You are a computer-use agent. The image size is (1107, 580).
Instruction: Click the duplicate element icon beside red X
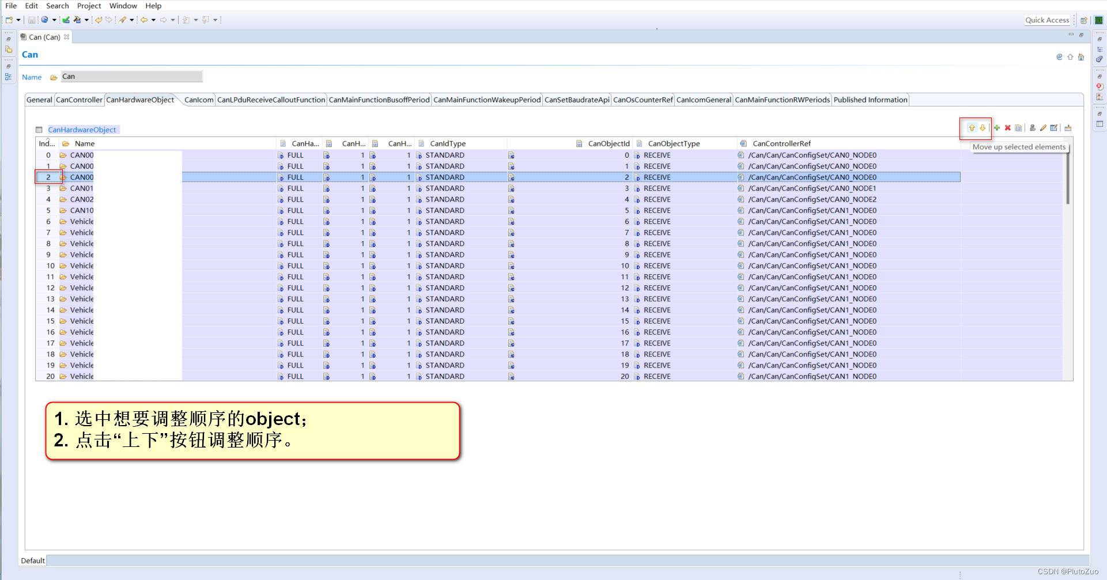(x=1018, y=128)
